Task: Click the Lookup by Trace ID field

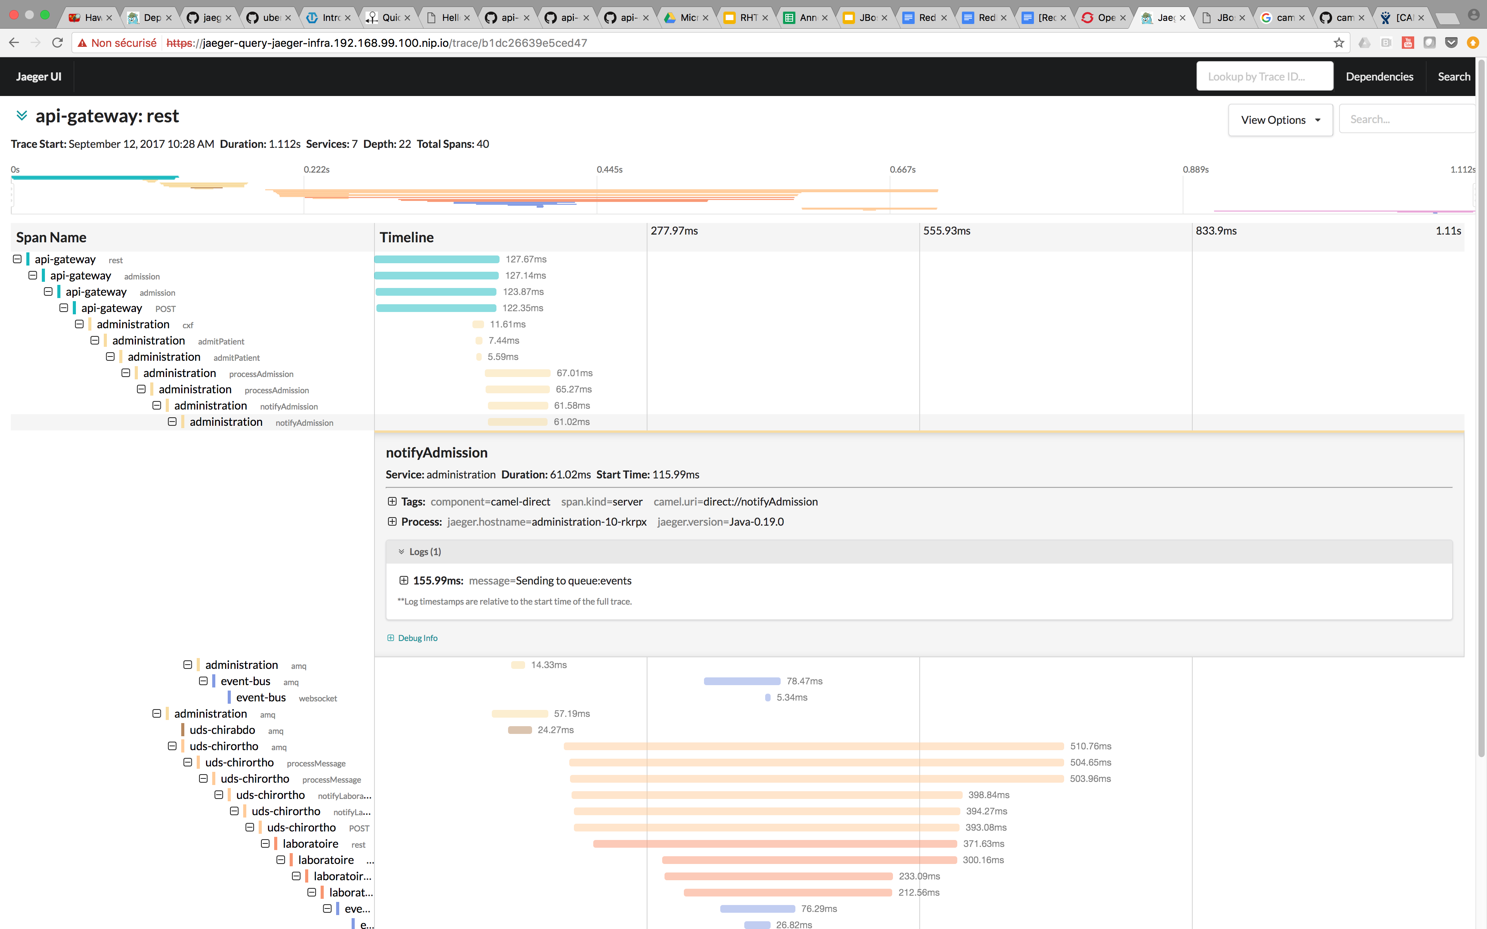Action: point(1264,76)
